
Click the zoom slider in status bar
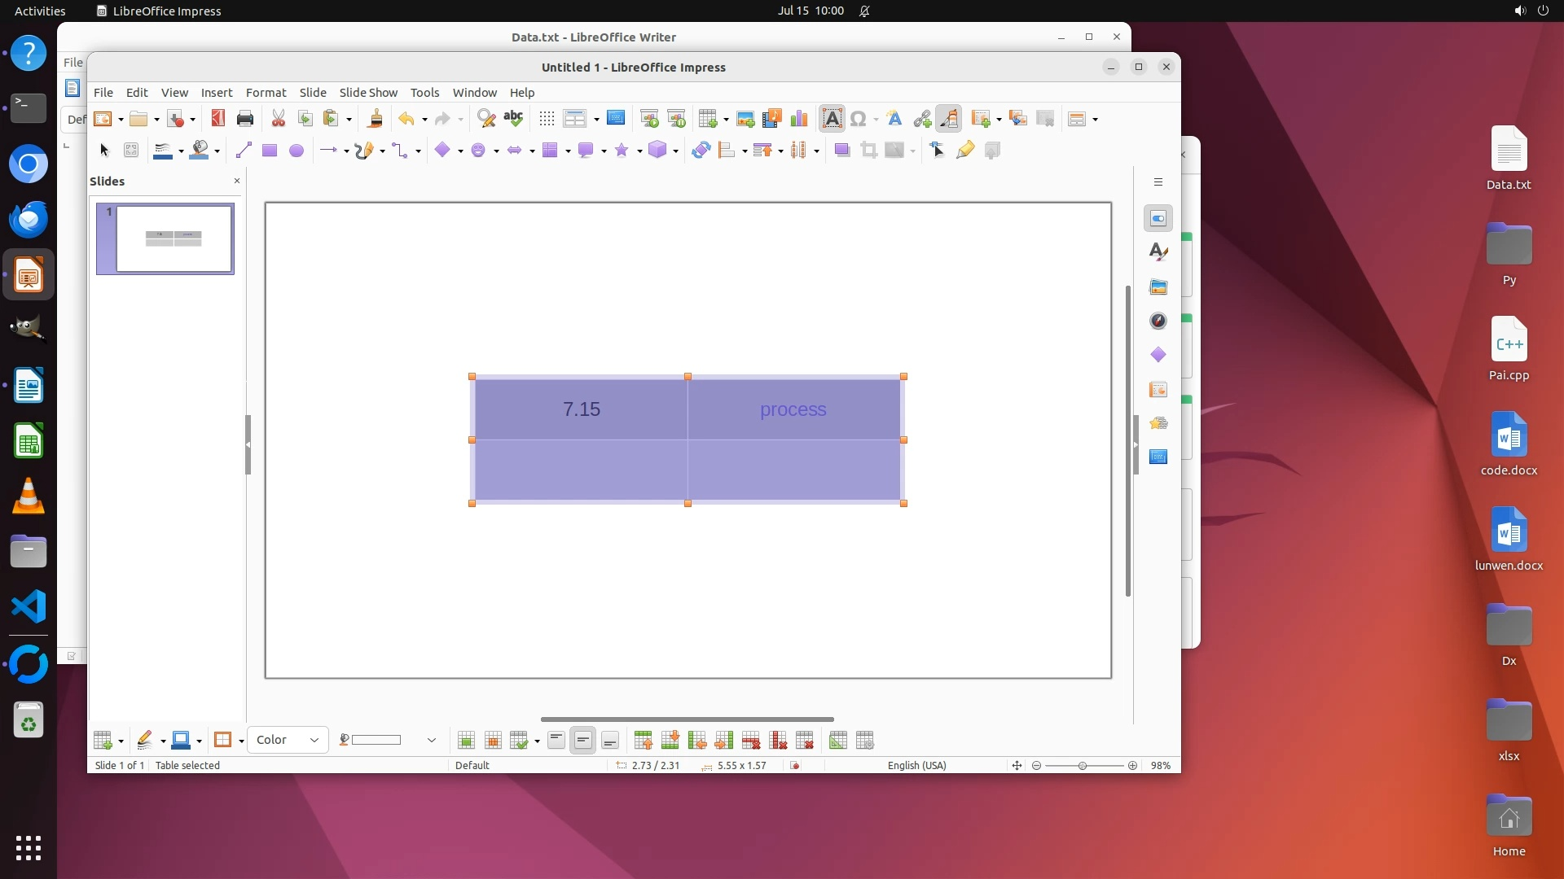click(1083, 765)
